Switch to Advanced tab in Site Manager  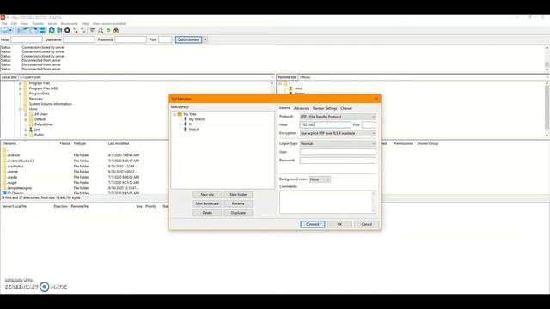click(302, 108)
